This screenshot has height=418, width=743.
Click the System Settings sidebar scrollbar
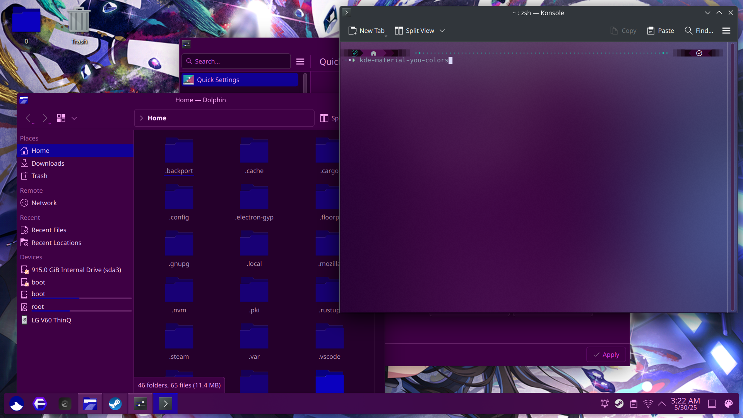pos(305,82)
